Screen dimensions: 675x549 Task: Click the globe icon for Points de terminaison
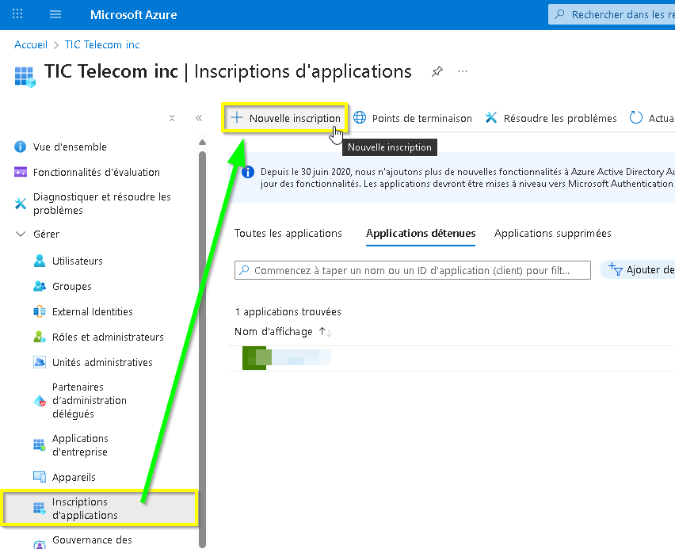click(x=360, y=117)
